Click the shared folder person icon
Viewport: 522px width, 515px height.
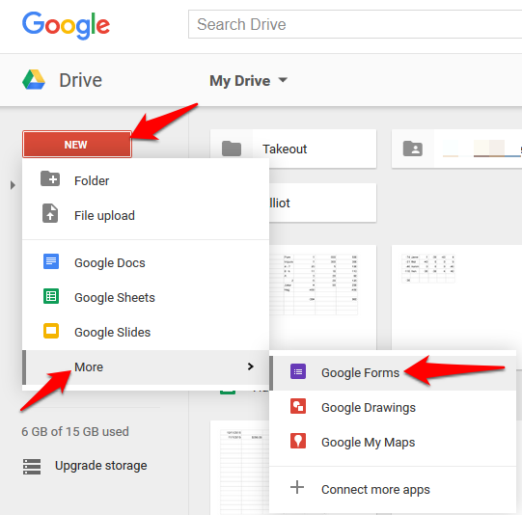point(413,149)
